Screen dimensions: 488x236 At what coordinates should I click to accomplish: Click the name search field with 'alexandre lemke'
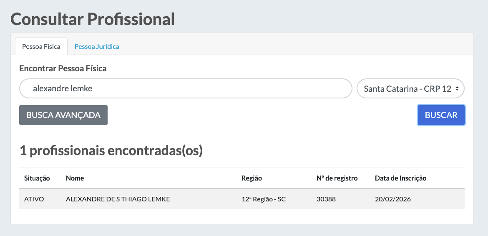(186, 88)
